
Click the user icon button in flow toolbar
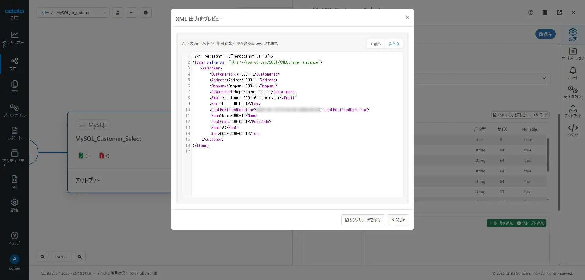pos(118,12)
